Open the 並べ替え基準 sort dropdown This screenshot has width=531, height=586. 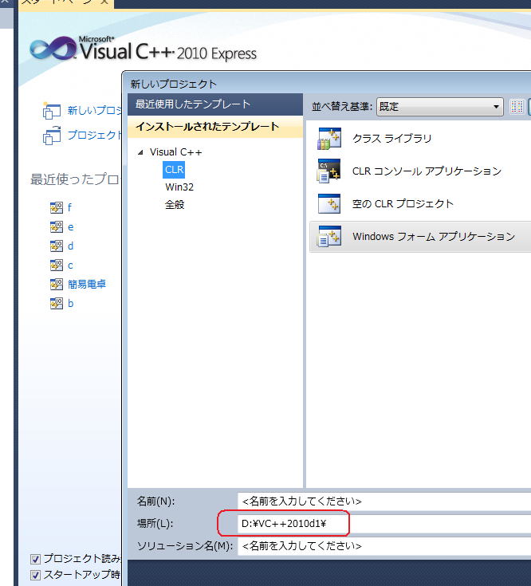[440, 107]
